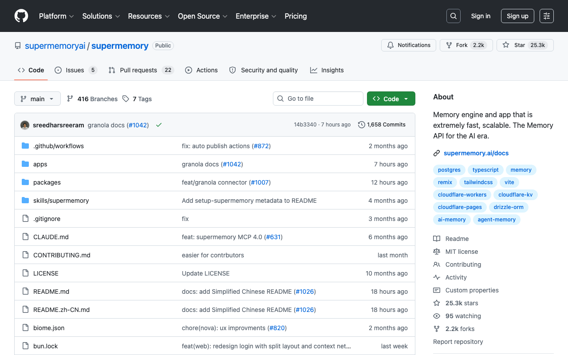Click the CLAUDE.md file icon
Viewport: 568px width, 355px height.
25,237
